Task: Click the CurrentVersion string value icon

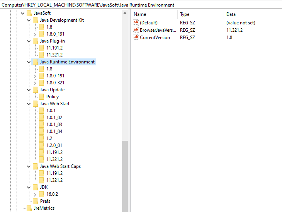Action: click(x=136, y=37)
